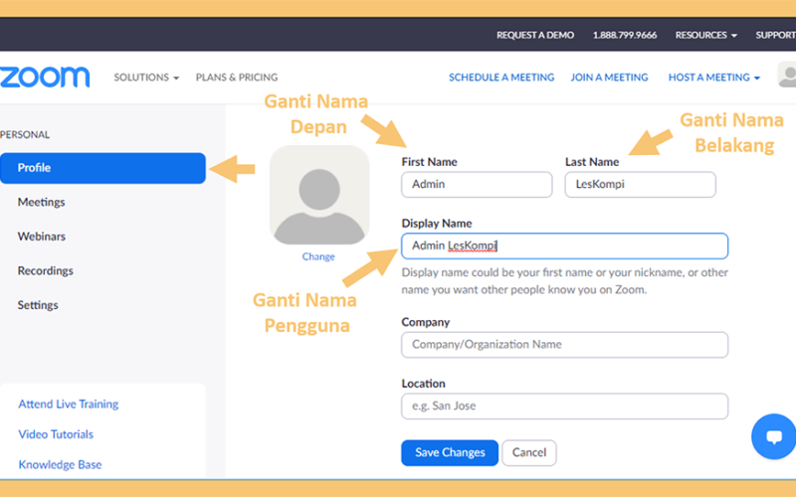
Task: Go to Join a Meeting
Action: click(609, 78)
